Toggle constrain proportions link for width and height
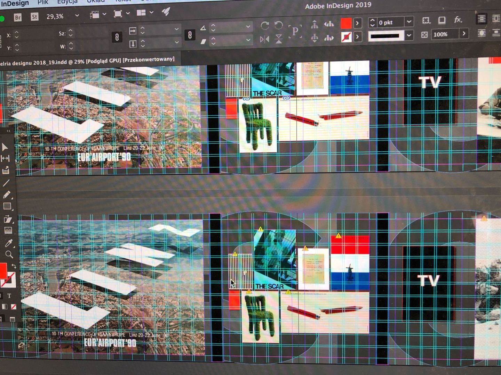Screen dimensions: 501x375 tap(117, 37)
